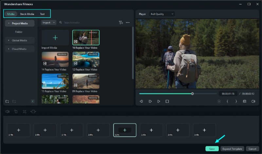Viewport: 262px width, 154px height.
Task: Switch to the Media tab
Action: [x=11, y=14]
